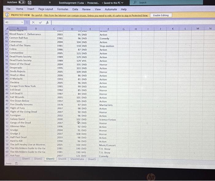Open the Formulas tab
Image resolution: width=215 pixels, height=181 pixels.
[x=63, y=9]
